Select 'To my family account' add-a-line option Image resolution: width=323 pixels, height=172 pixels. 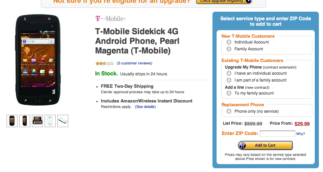229,93
